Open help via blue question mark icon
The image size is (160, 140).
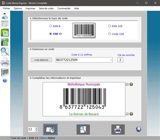click(x=5, y=81)
